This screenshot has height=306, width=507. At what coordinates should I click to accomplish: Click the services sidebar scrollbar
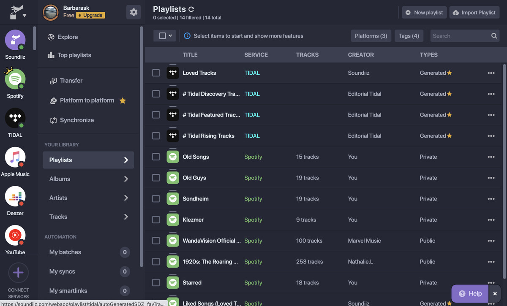click(34, 38)
